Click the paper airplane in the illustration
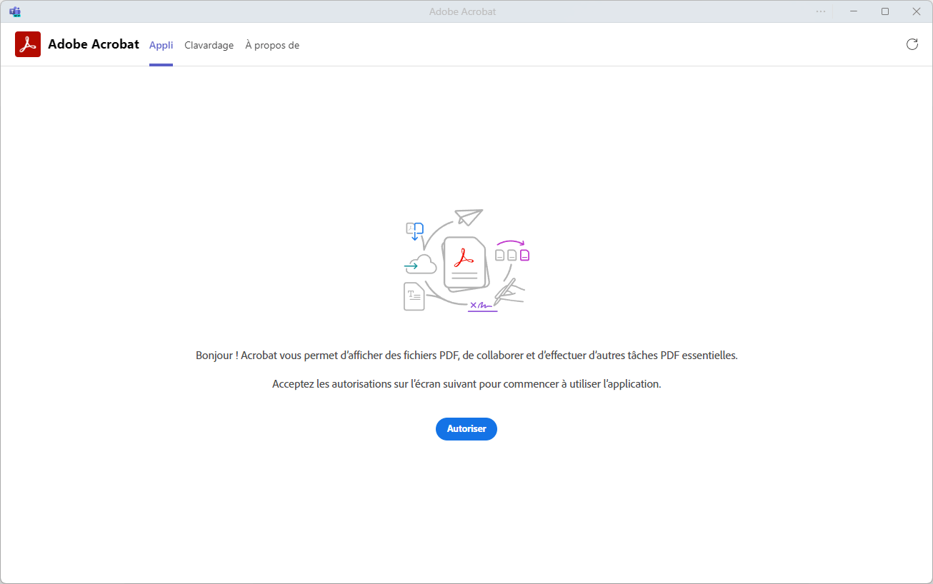Viewport: 933px width, 584px height. [x=468, y=216]
